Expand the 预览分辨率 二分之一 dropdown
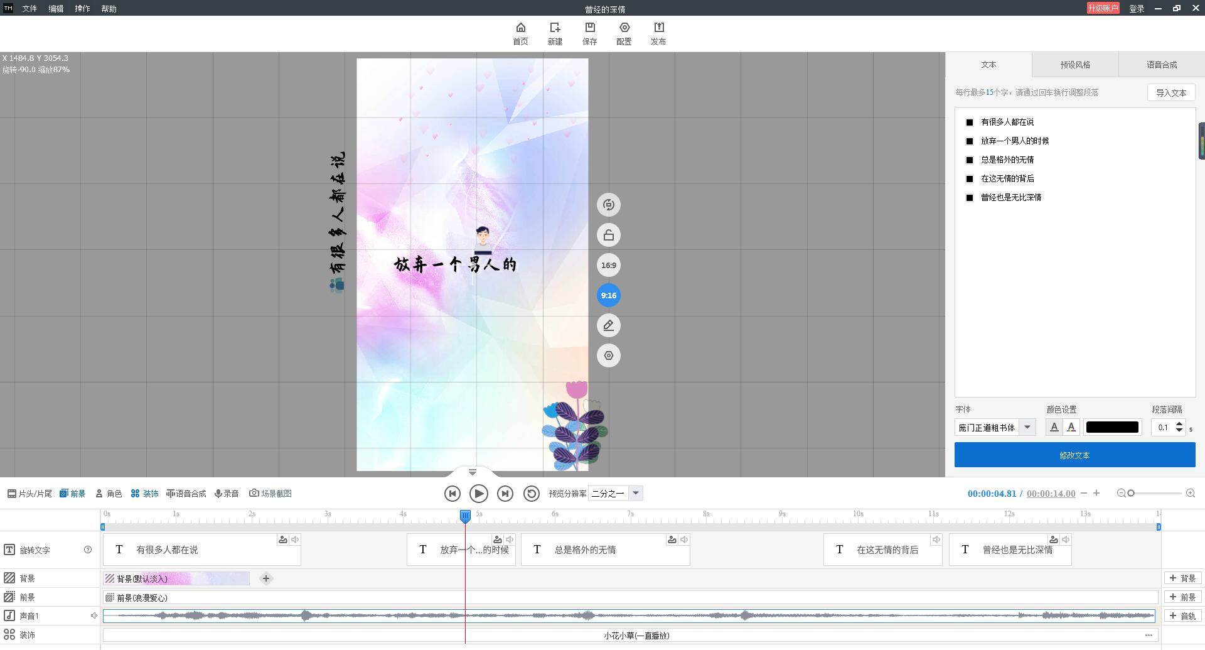The width and height of the screenshot is (1205, 650). coord(636,493)
